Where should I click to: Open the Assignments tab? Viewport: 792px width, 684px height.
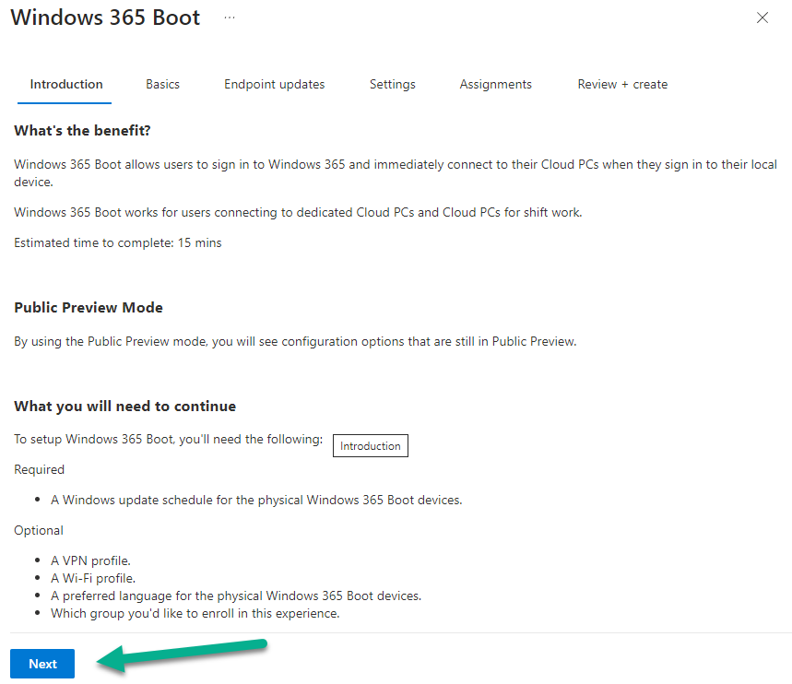pos(495,85)
